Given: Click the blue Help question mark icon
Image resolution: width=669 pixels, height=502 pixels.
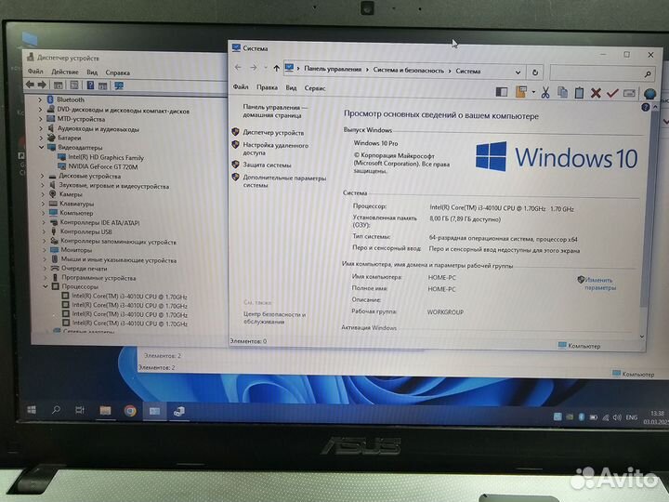Looking at the screenshot, I should 649,93.
